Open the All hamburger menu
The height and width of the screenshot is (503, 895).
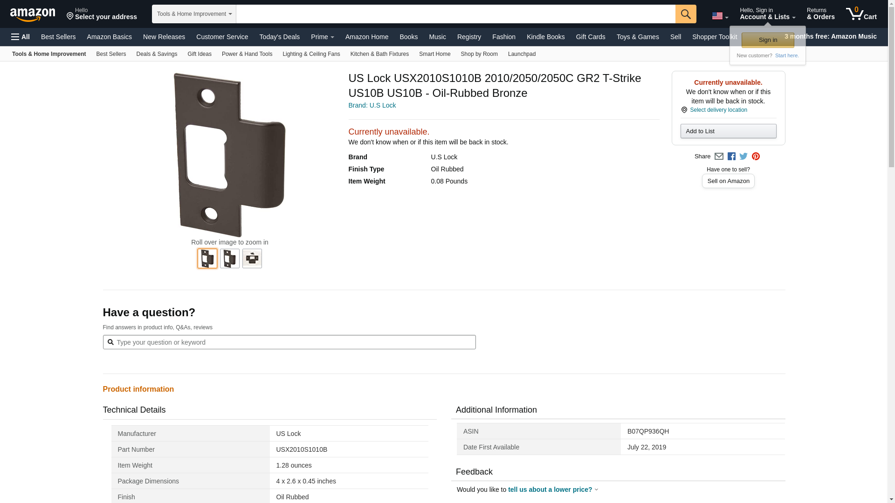[21, 37]
